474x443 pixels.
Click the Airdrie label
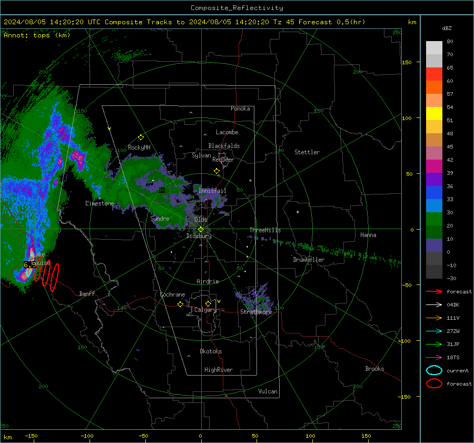[208, 281]
